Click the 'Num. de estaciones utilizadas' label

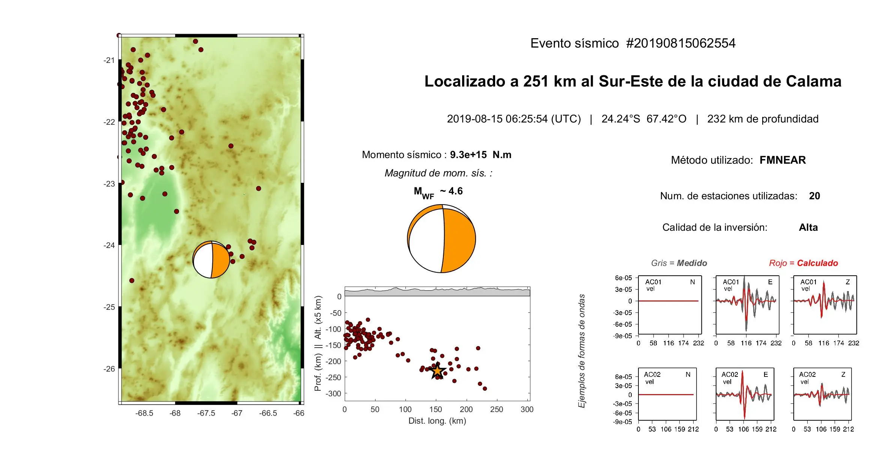(x=728, y=196)
